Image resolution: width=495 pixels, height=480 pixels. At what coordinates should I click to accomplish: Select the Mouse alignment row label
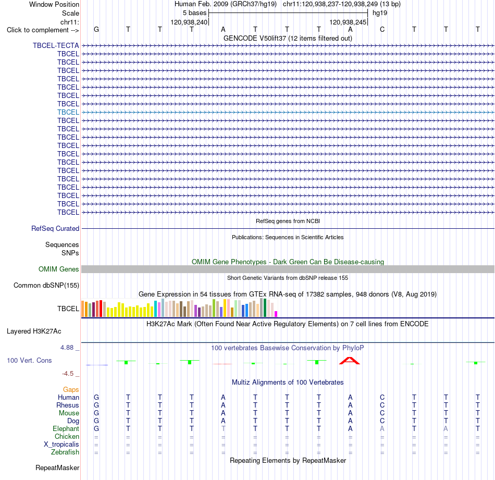pyautogui.click(x=69, y=413)
